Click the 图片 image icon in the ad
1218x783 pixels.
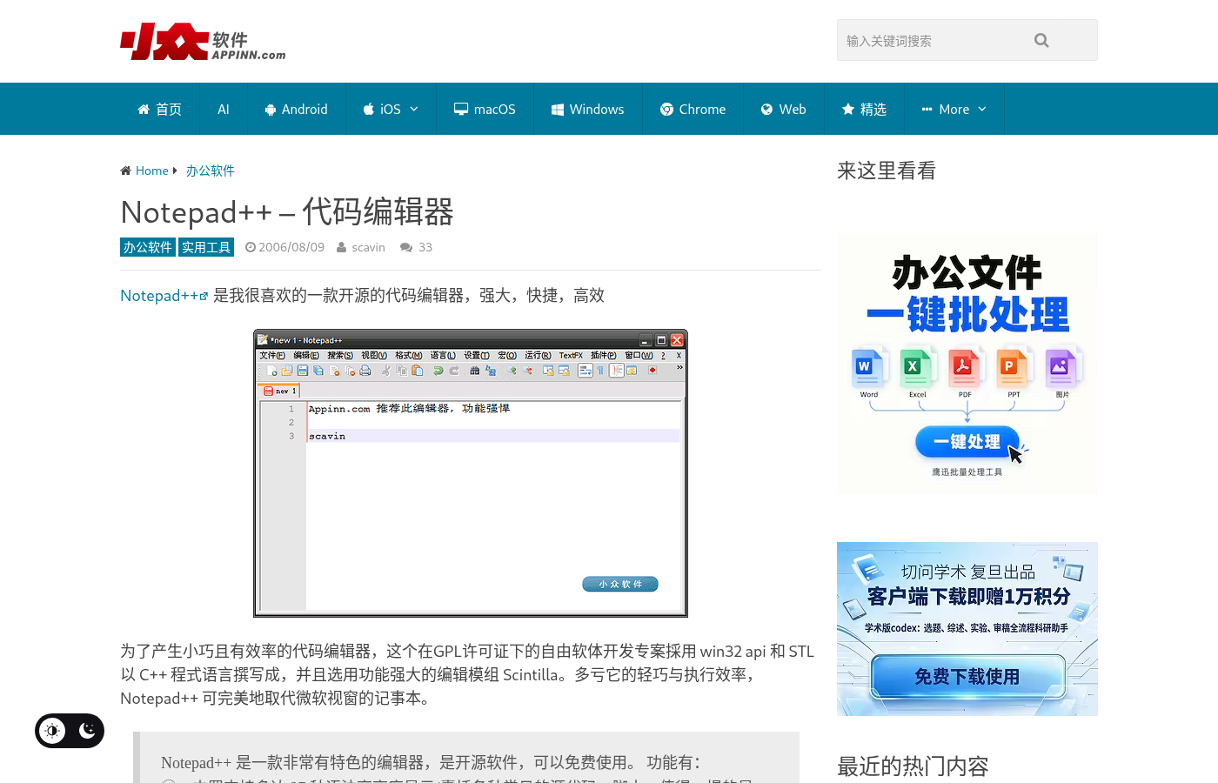1062,368
